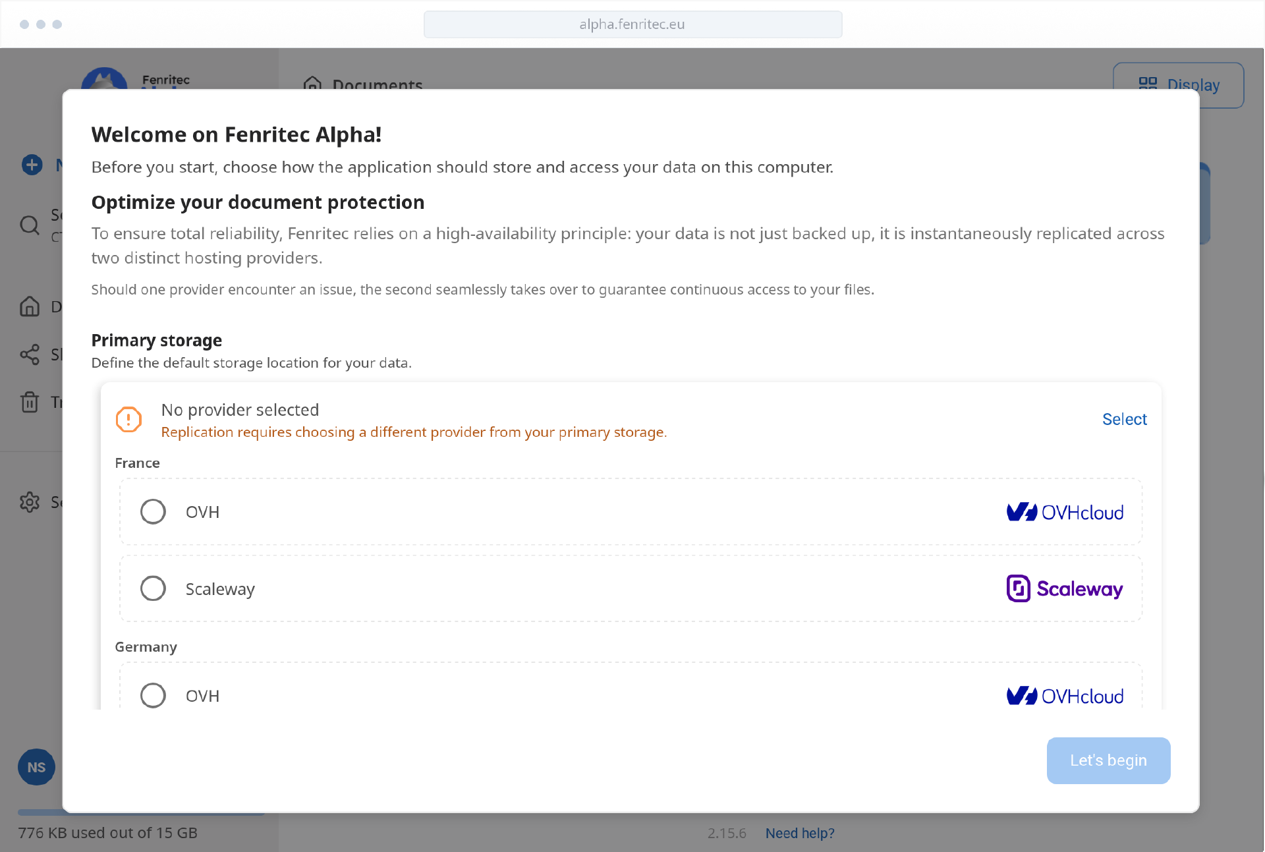Screen dimensions: 1265x852
Task: Open the trash bin icon
Action: point(30,401)
